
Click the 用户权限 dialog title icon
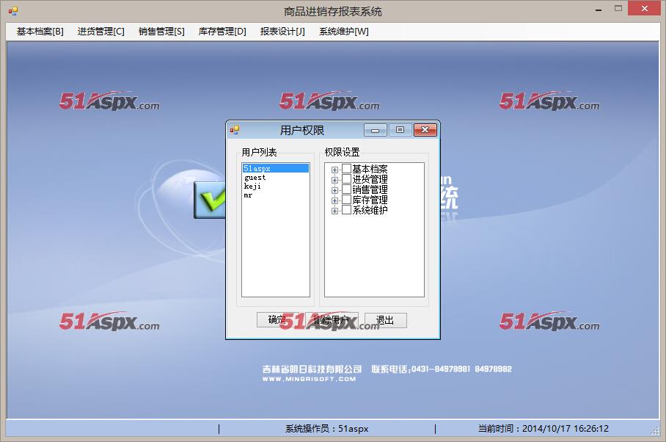tap(235, 130)
